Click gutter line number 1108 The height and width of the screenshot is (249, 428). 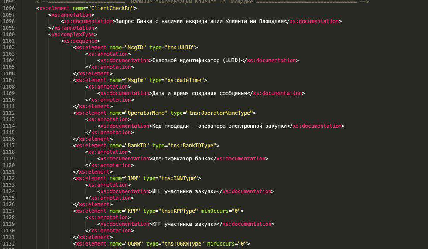(x=9, y=87)
